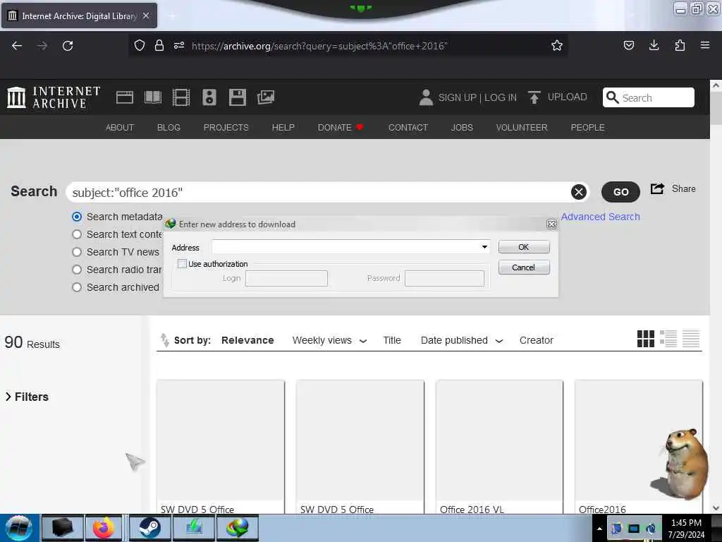Image resolution: width=722 pixels, height=542 pixels.
Task: Open Internet Download Manager taskbar icon
Action: click(238, 528)
